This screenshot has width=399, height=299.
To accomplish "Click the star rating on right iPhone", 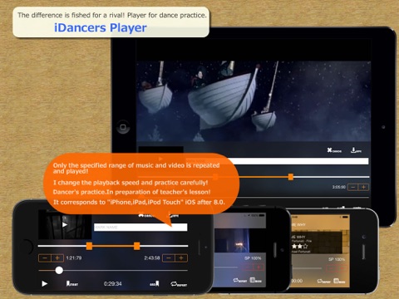I will click(299, 246).
